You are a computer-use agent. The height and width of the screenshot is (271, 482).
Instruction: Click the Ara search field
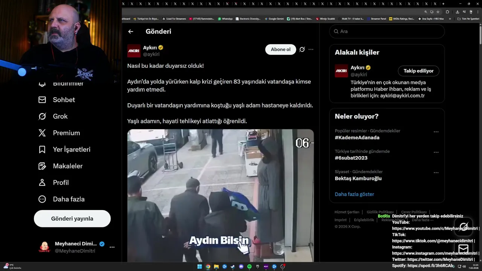click(x=387, y=31)
